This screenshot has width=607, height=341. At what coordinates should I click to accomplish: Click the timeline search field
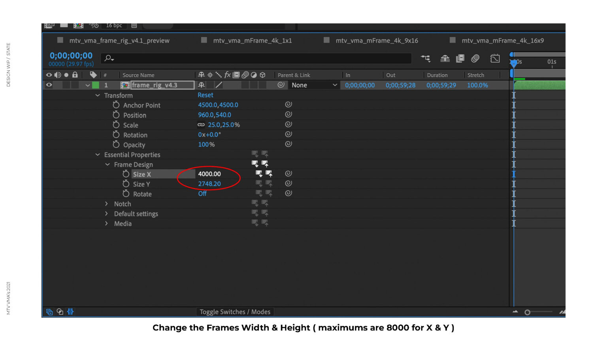256,58
